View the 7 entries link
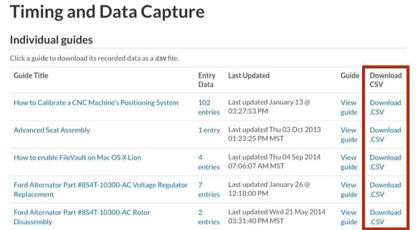 [x=209, y=190]
